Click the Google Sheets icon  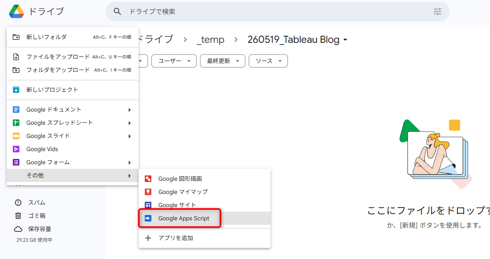pos(16,123)
